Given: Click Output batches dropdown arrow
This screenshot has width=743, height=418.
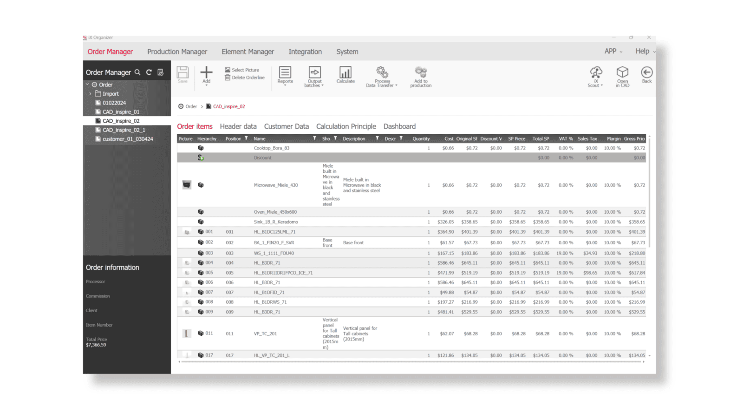Looking at the screenshot, I should (x=322, y=85).
